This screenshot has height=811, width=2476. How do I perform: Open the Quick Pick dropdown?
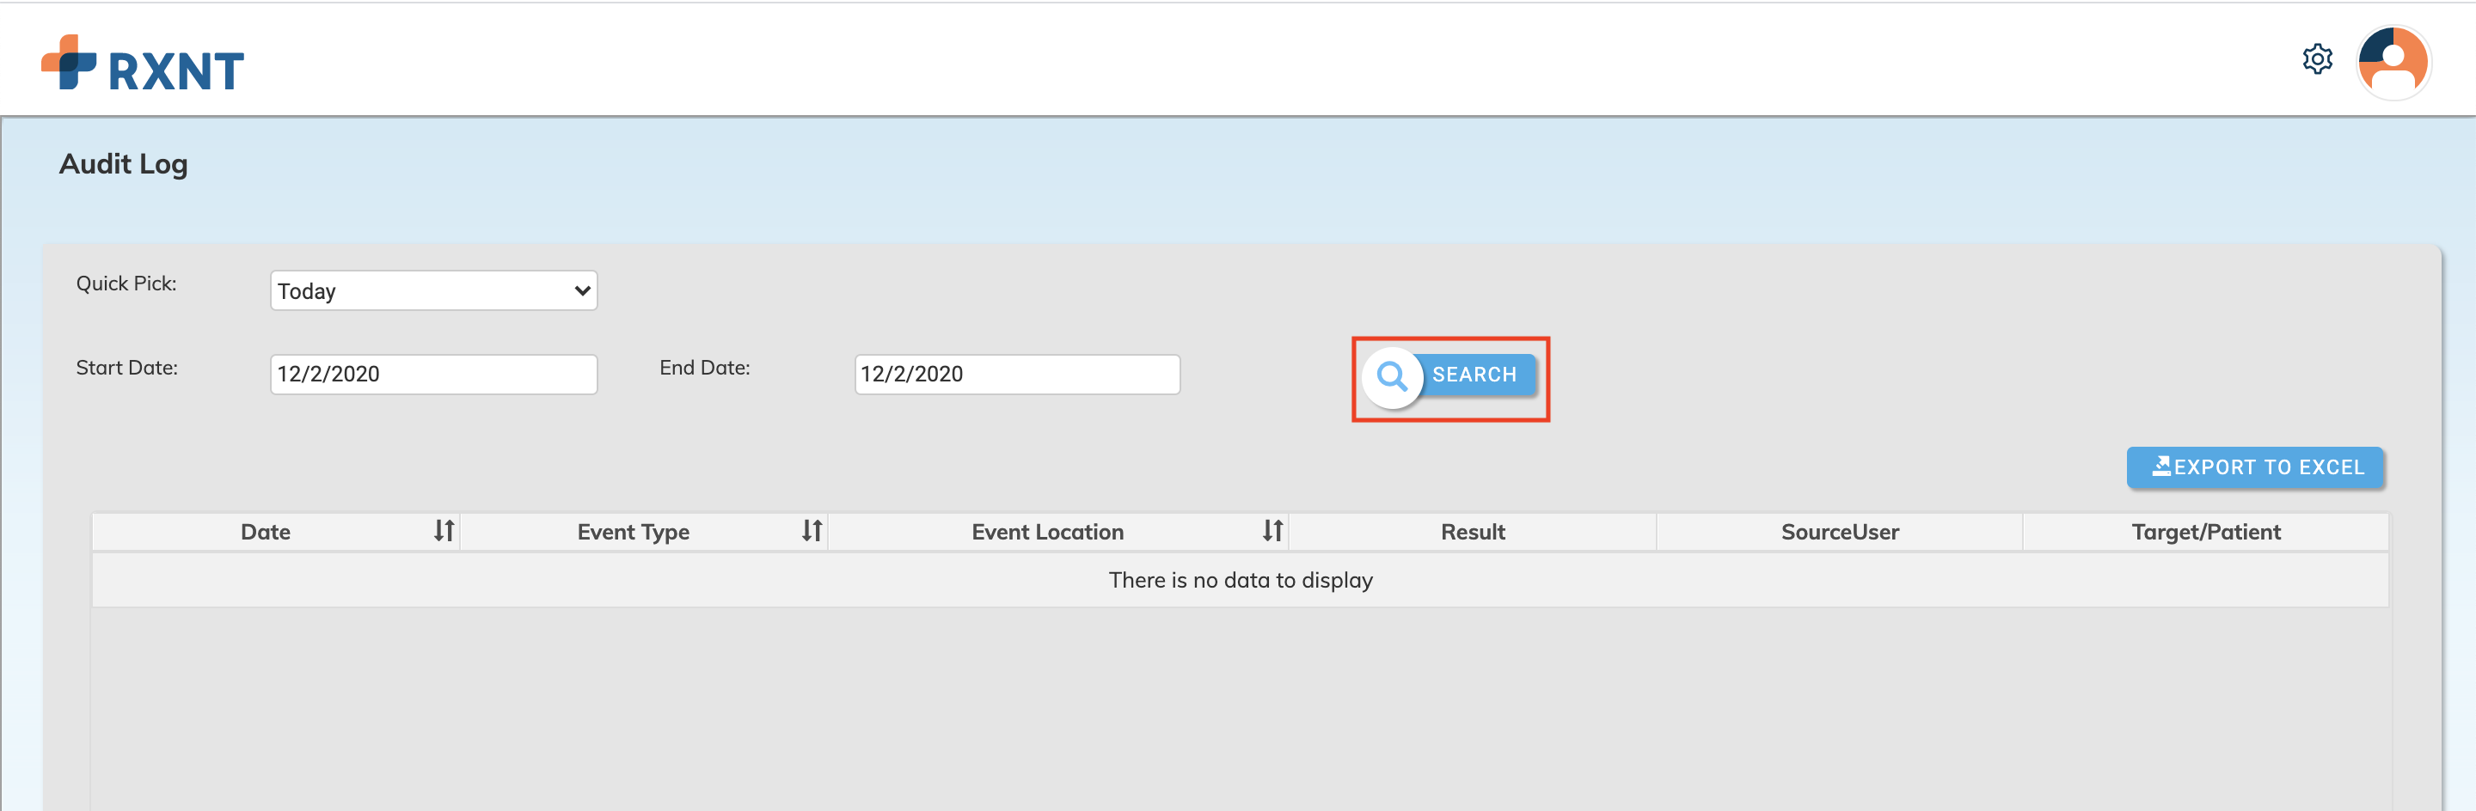click(x=433, y=290)
